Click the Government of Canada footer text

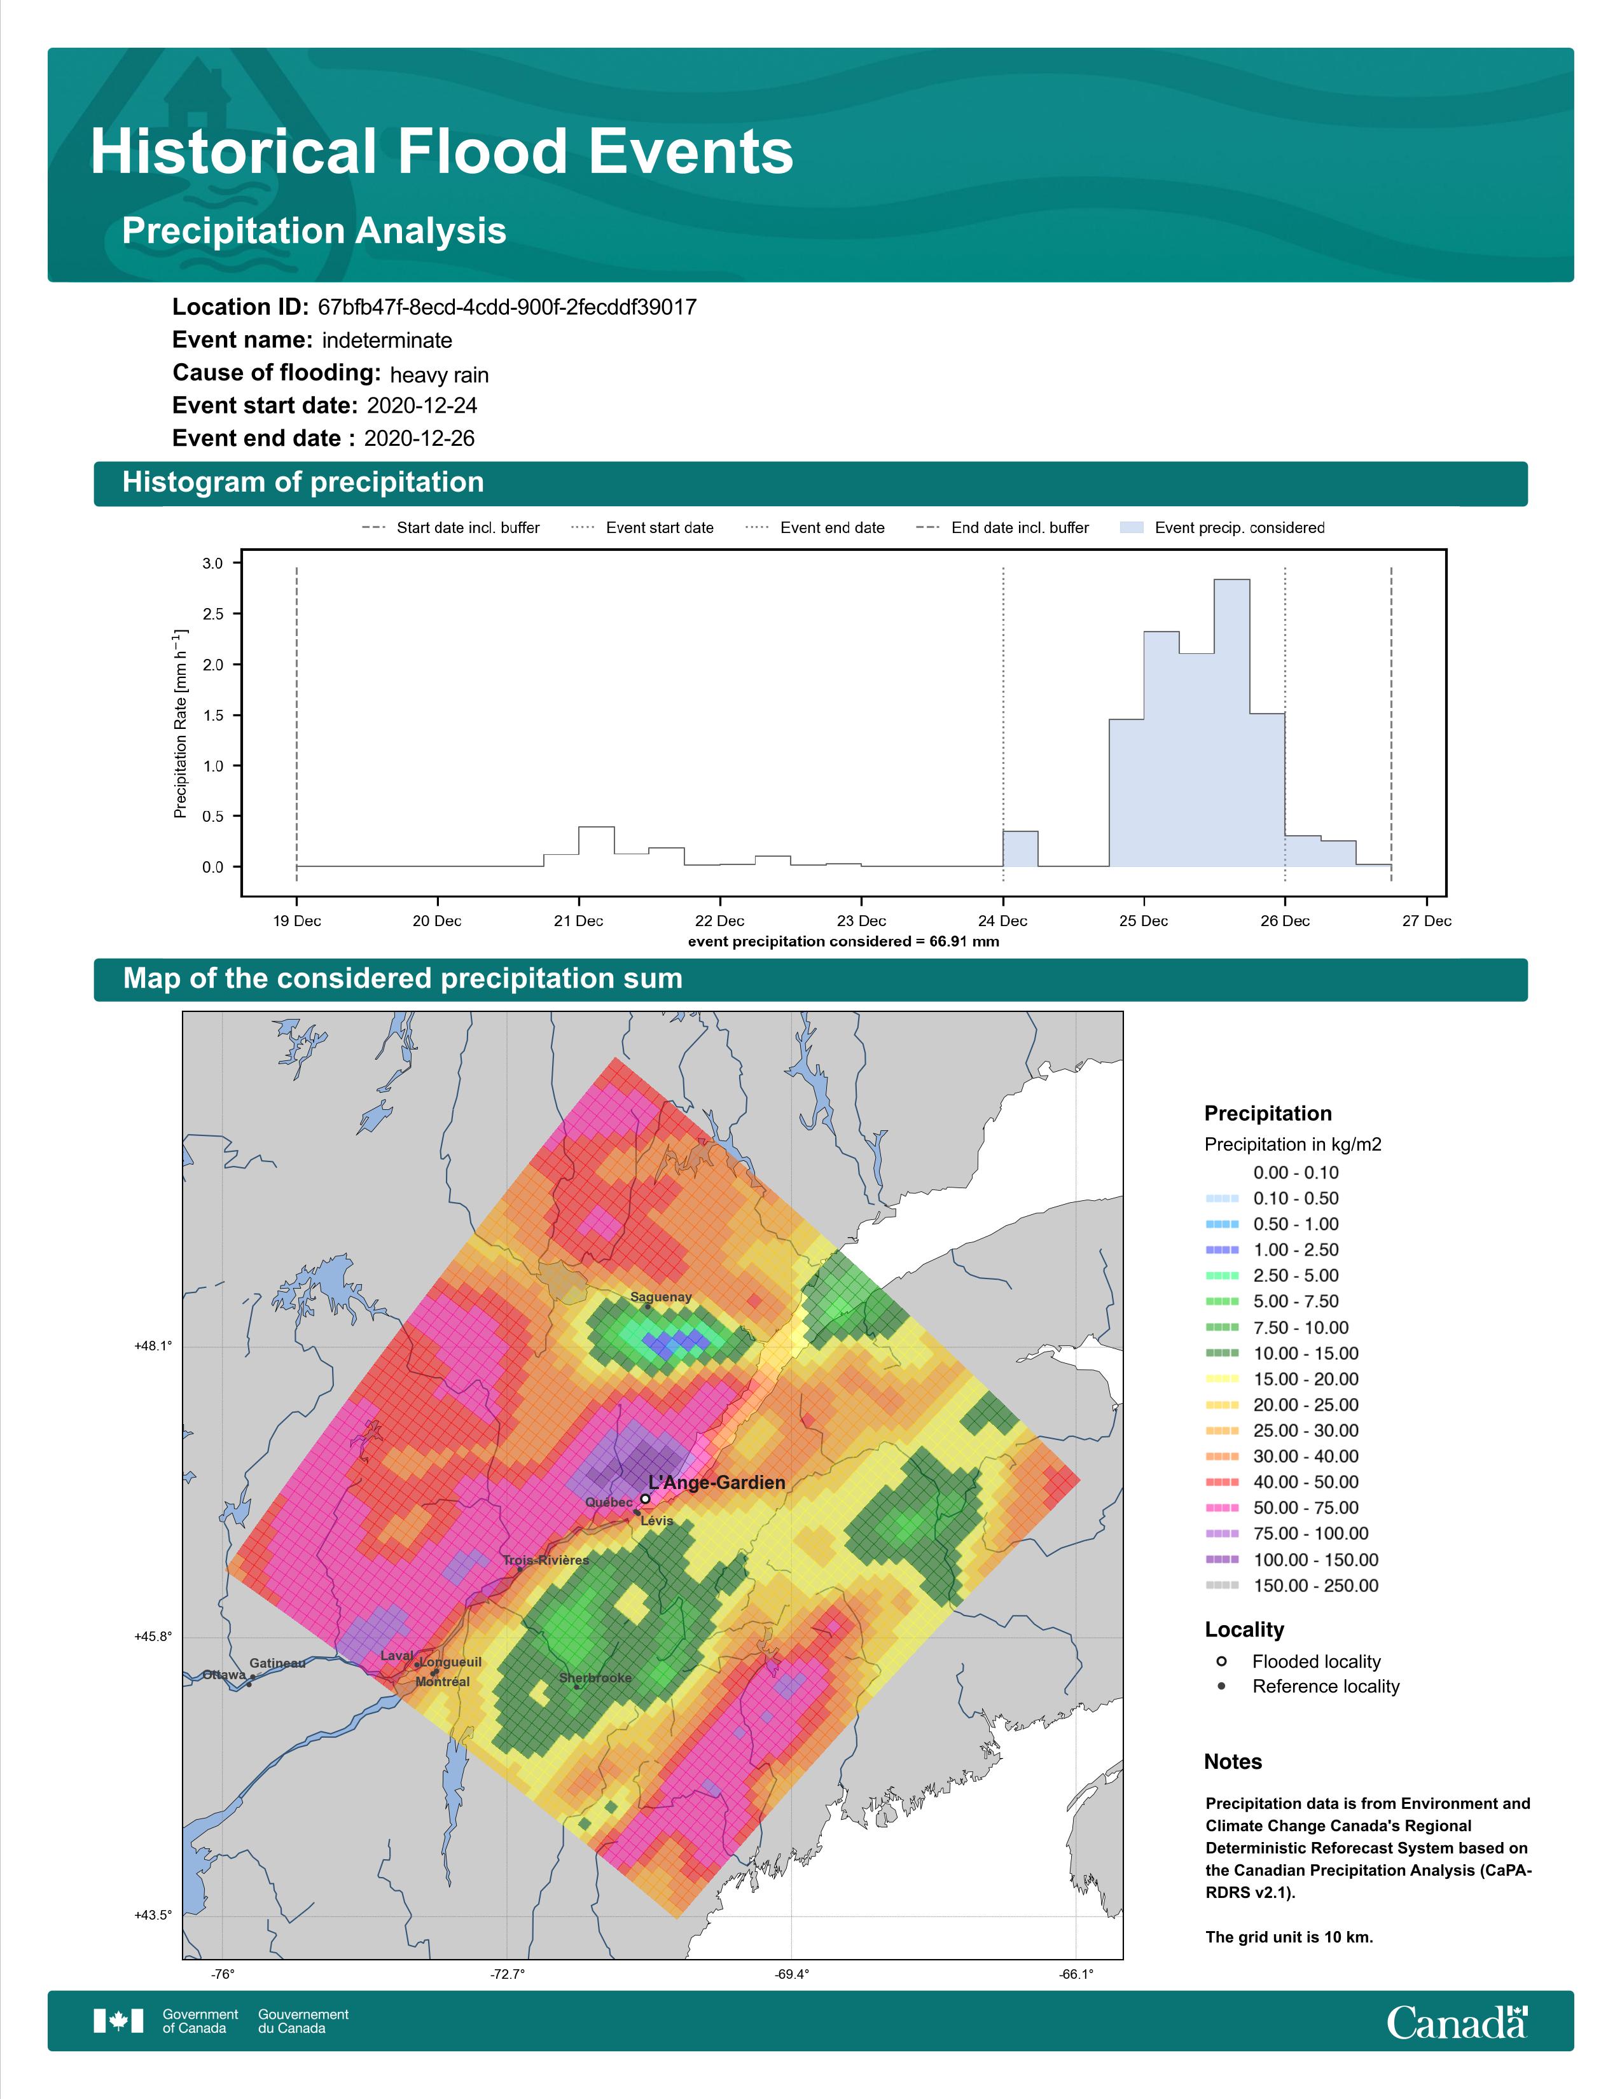click(x=200, y=2021)
